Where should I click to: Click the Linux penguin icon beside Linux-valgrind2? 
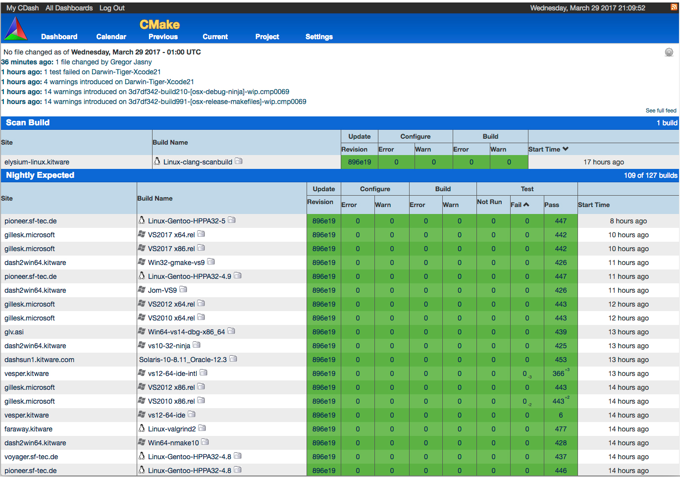pos(142,428)
